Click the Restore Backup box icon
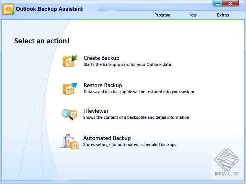This screenshot has height=184, width=246. click(70, 89)
